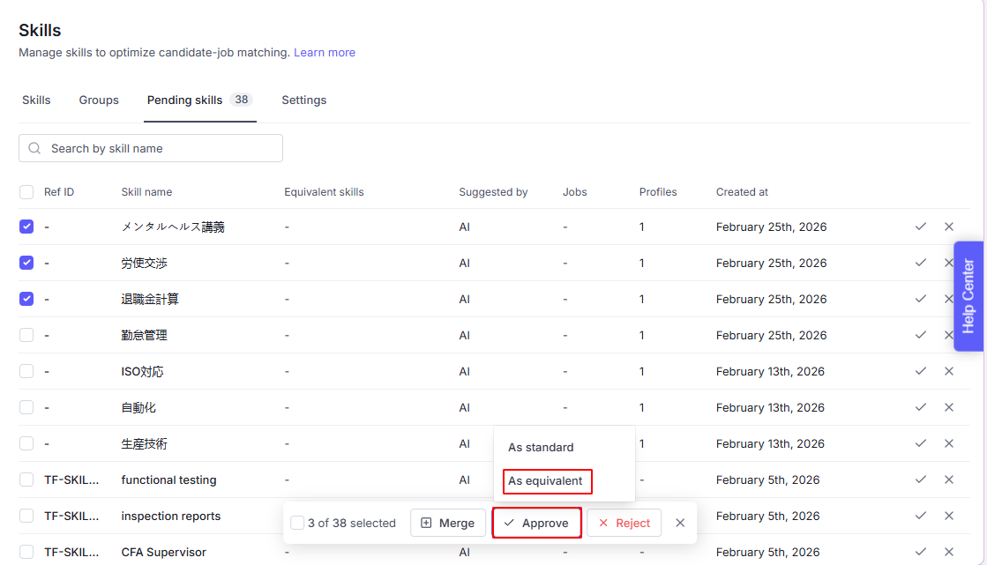Approve the メンタルヘルス講義 skill via checkmark icon

click(920, 227)
